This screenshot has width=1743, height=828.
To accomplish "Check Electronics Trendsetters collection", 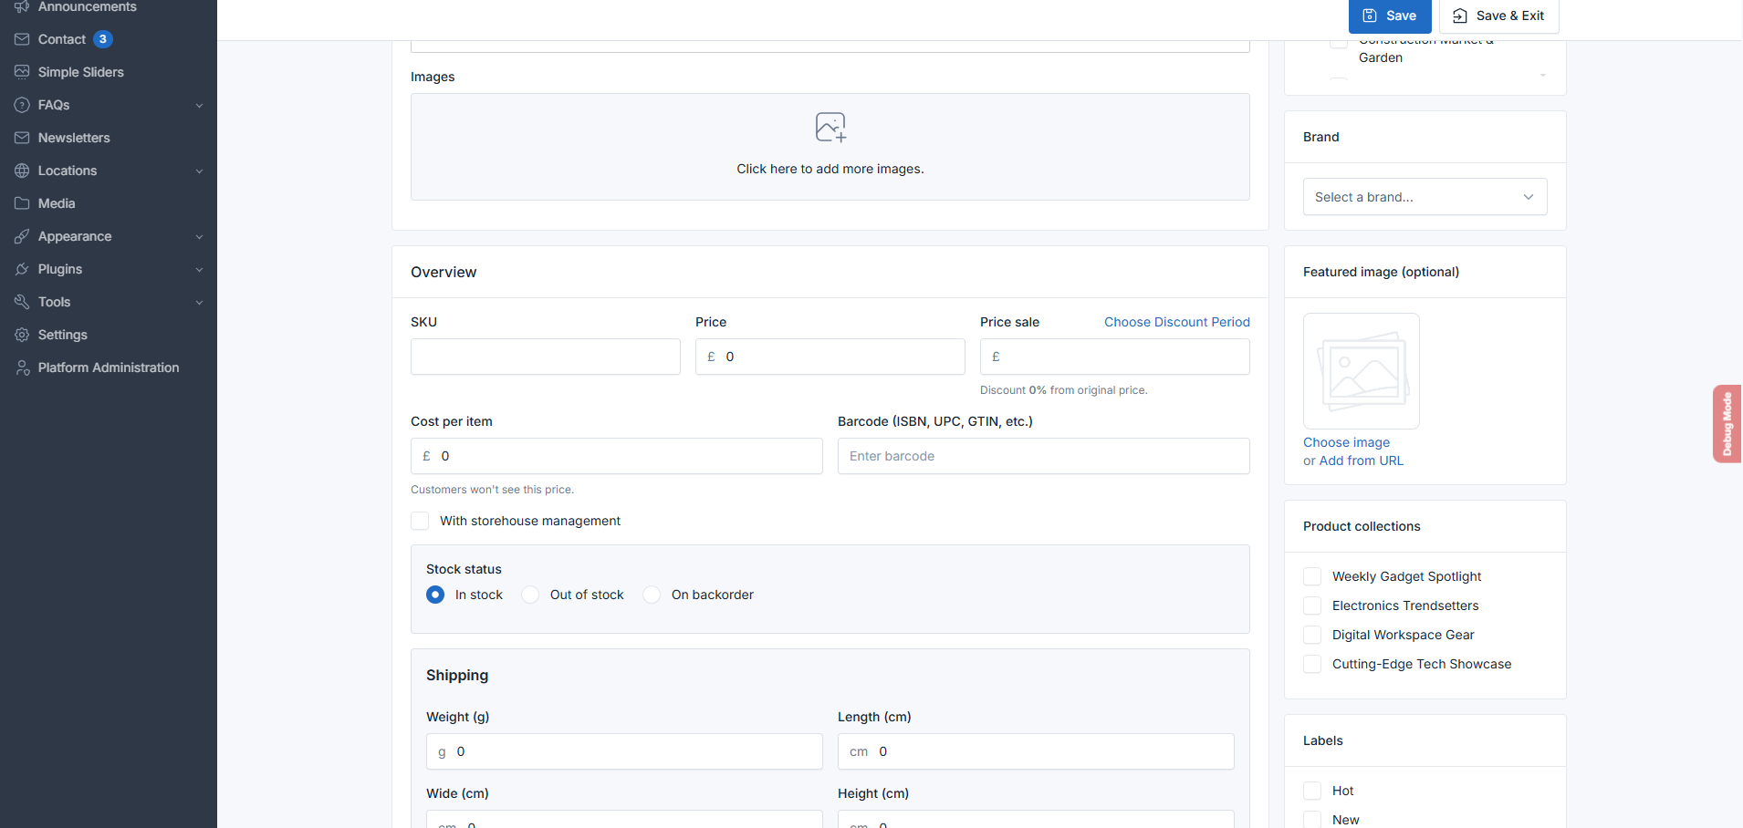I will tap(1312, 605).
